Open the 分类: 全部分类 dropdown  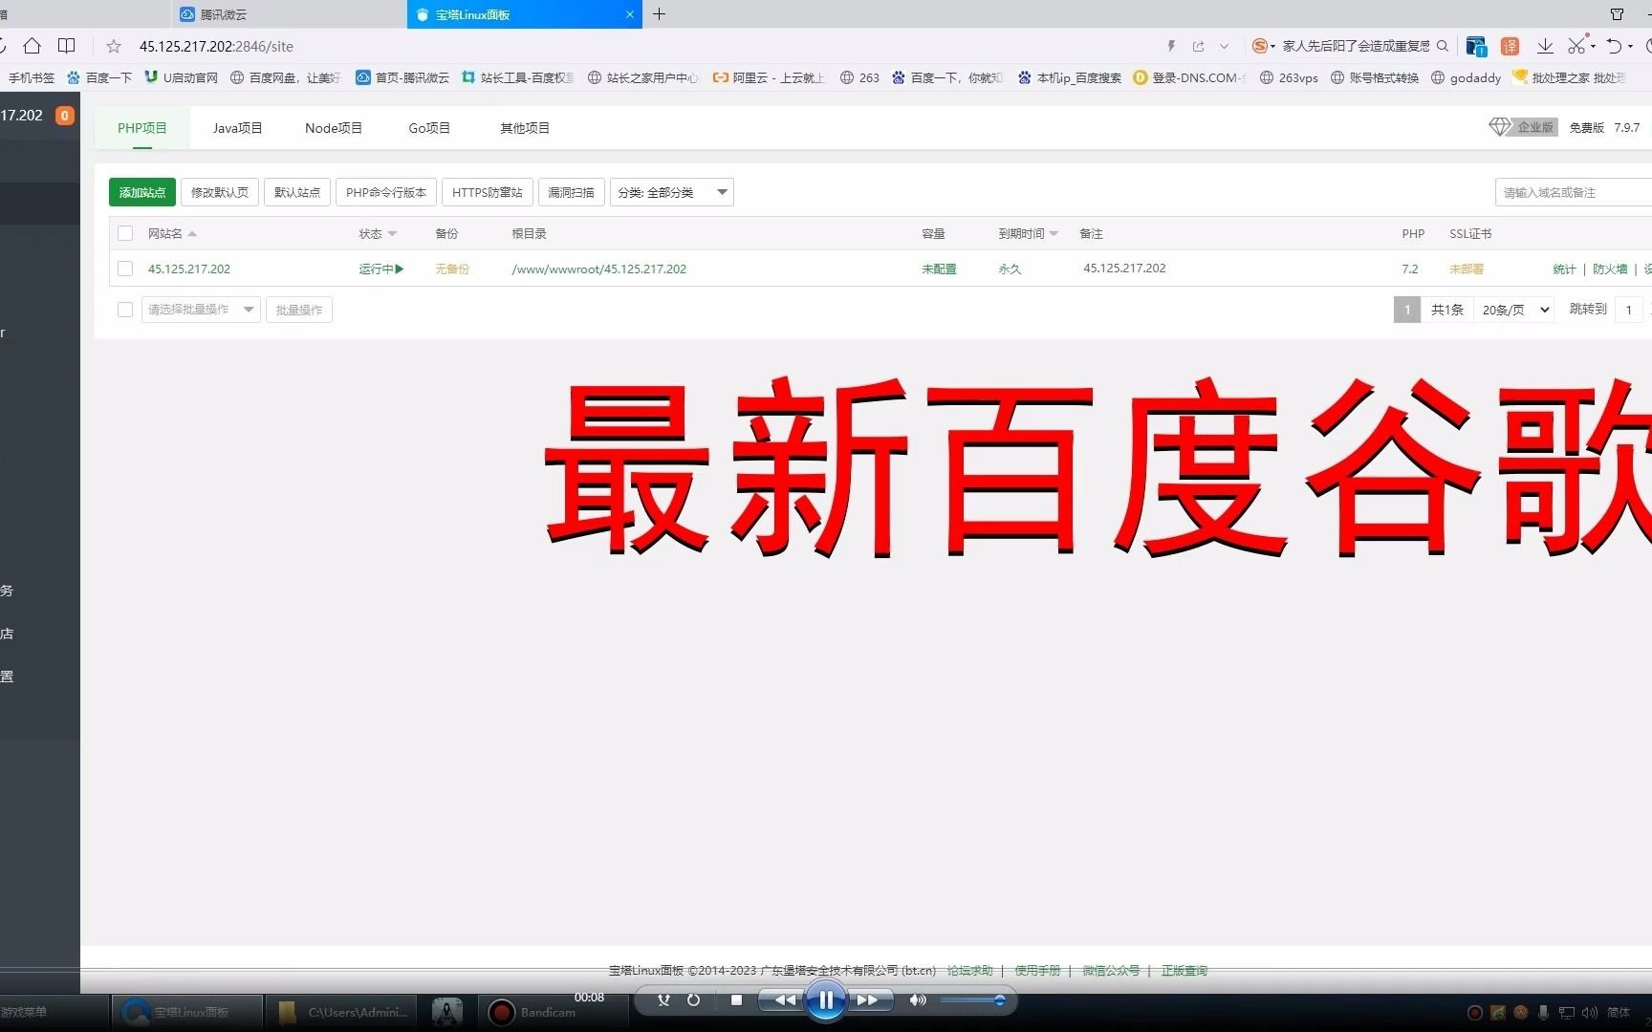tap(672, 192)
